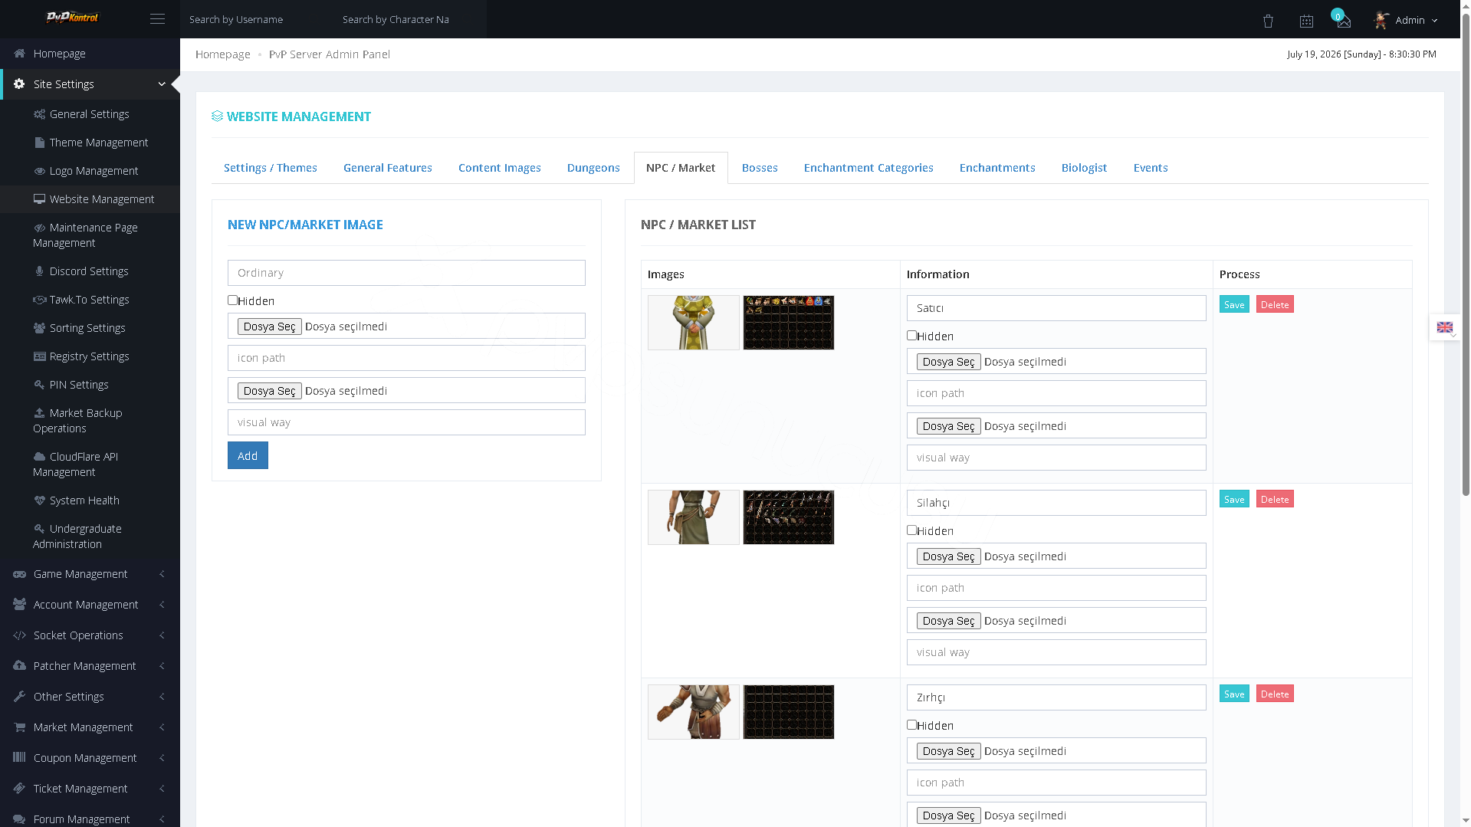Tick Hidden checkbox for Zırhçı row
Viewport: 1471px width, 827px height.
911,725
